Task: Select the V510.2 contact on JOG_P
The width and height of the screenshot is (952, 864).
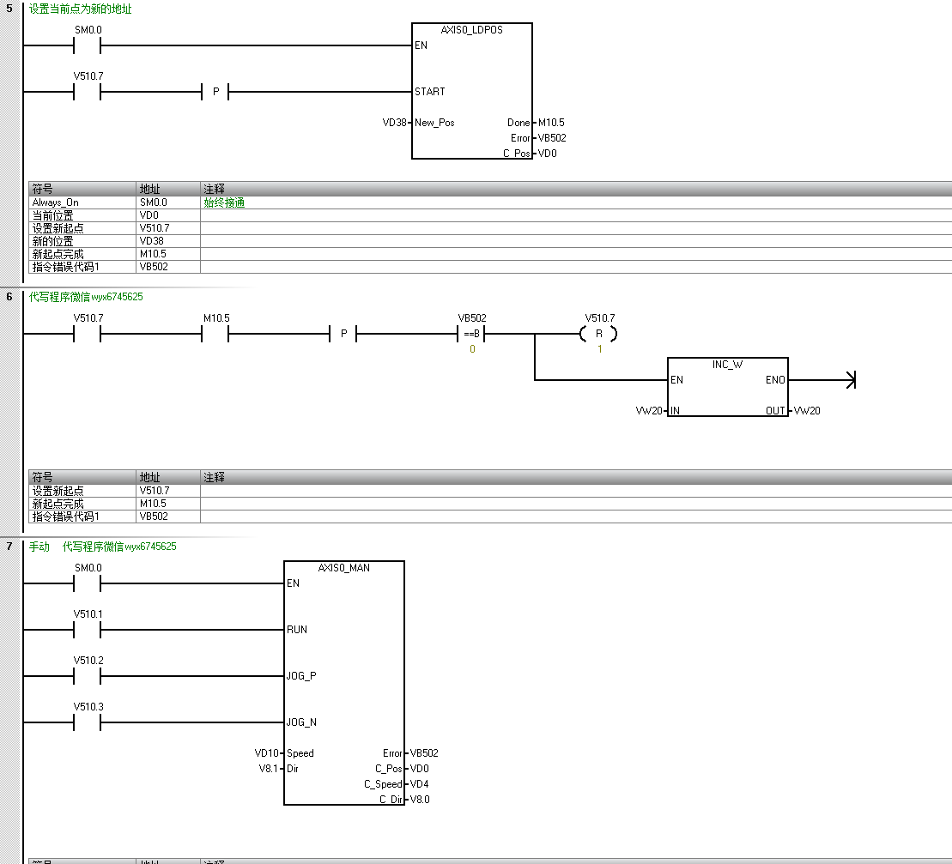Action: click(88, 676)
